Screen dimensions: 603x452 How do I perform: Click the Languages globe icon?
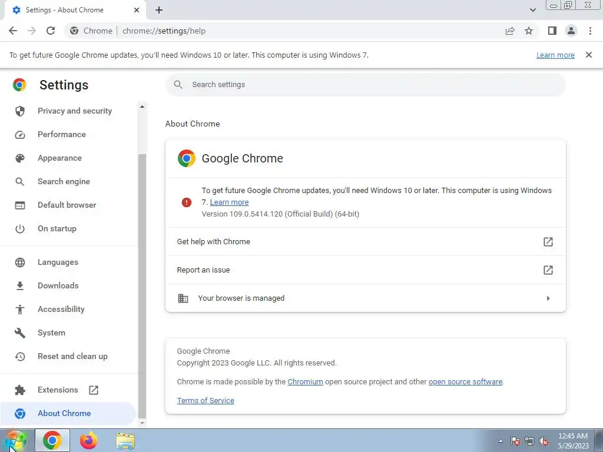(20, 262)
